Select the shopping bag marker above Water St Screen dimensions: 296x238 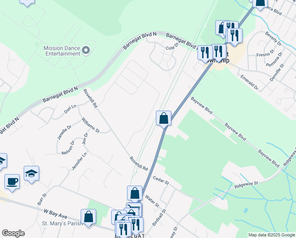[135, 194]
